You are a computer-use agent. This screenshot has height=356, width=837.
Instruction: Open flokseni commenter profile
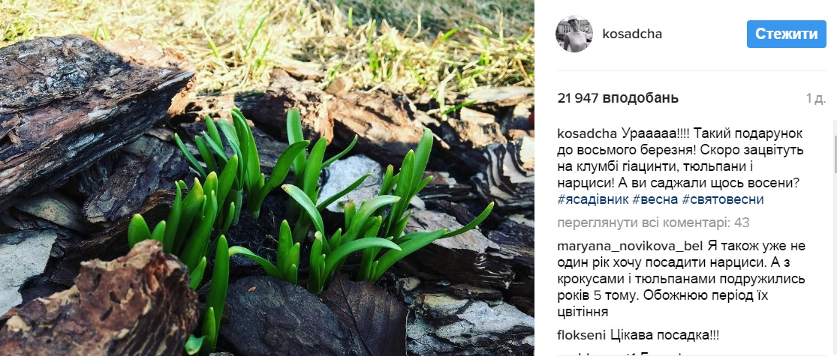point(583,335)
